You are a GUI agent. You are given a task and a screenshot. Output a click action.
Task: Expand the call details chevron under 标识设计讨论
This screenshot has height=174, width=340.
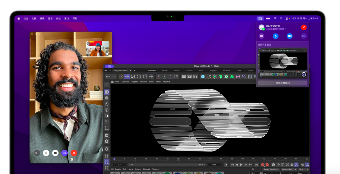pos(286,29)
